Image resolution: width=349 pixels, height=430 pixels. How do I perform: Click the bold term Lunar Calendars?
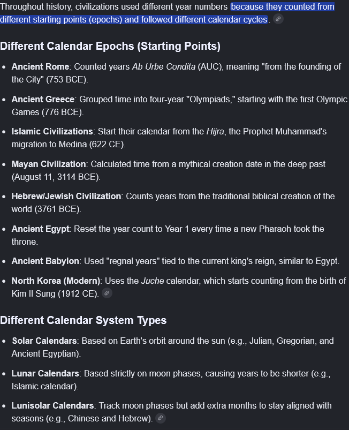click(x=45, y=373)
